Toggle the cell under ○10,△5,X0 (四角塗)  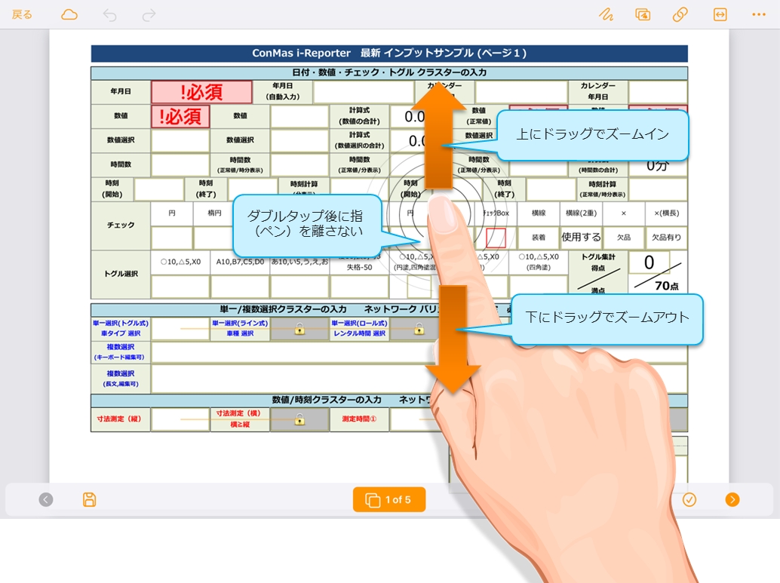pyautogui.click(x=539, y=287)
